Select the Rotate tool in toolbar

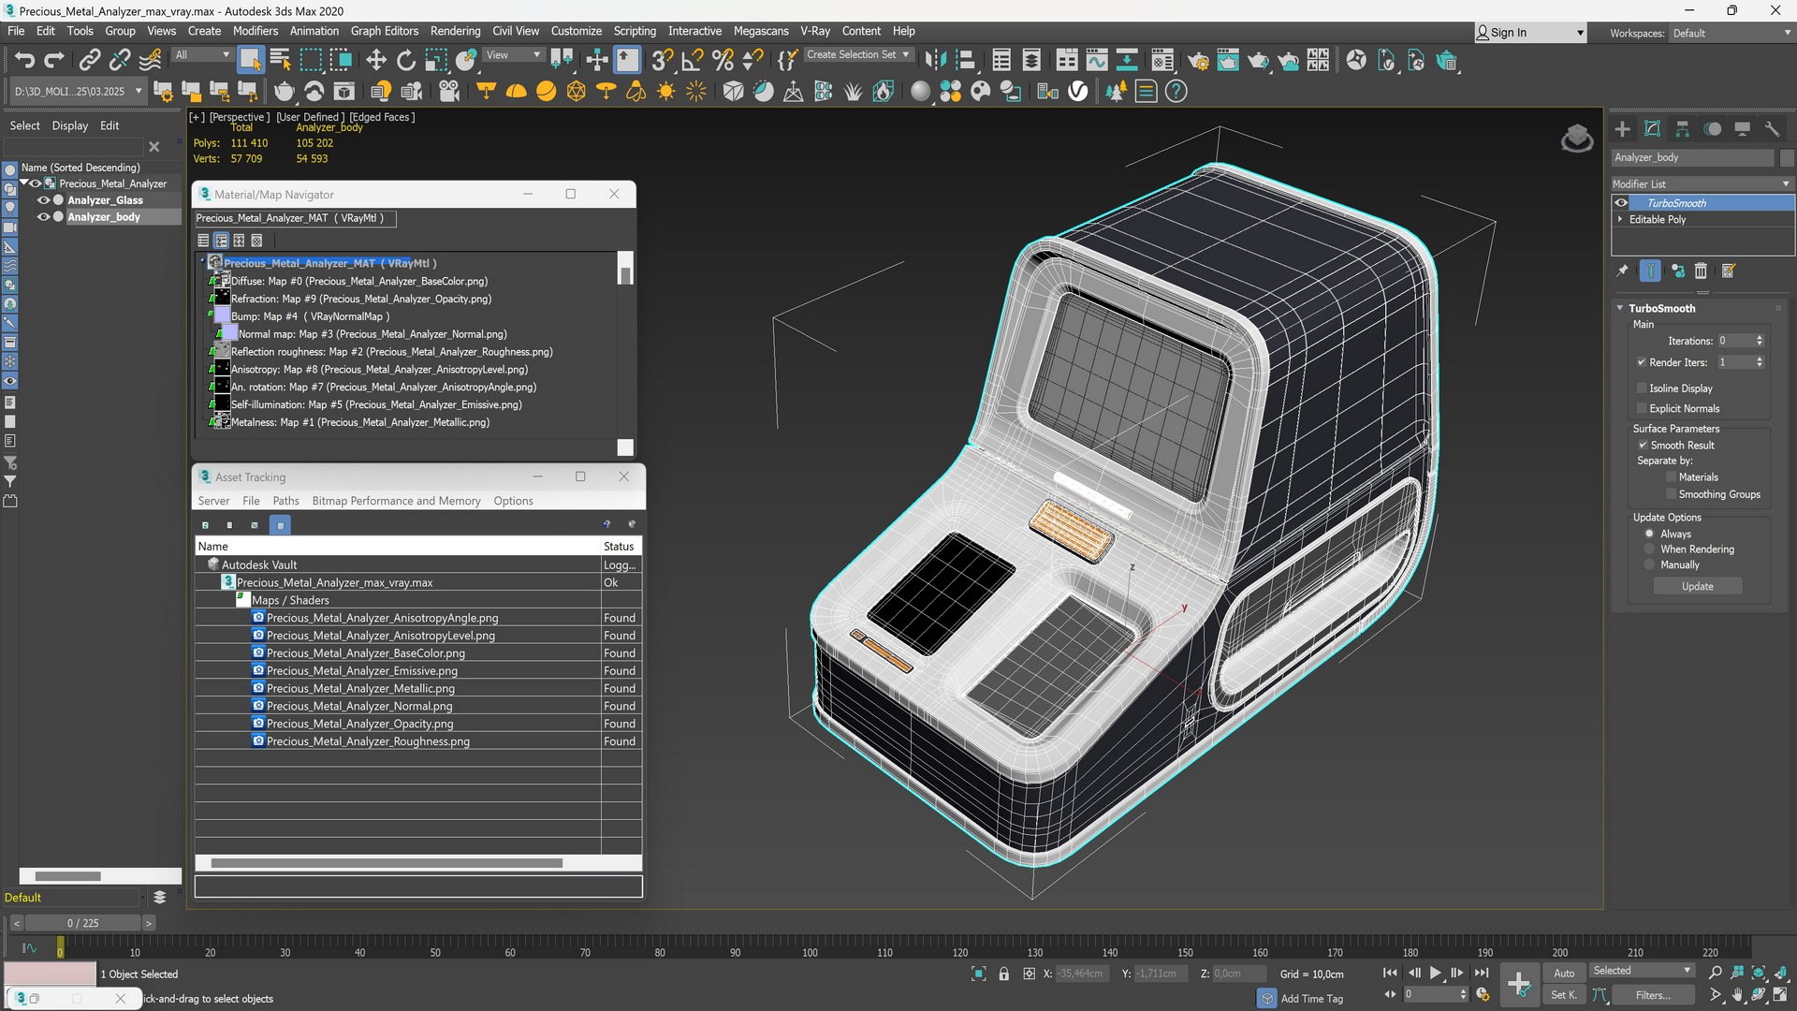tap(405, 61)
